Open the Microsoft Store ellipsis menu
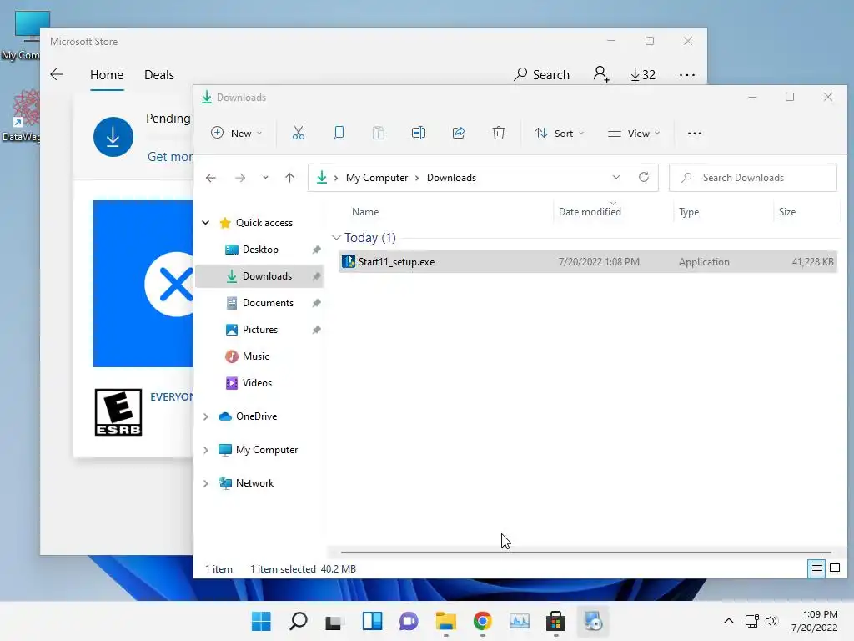The width and height of the screenshot is (854, 641). click(x=687, y=74)
